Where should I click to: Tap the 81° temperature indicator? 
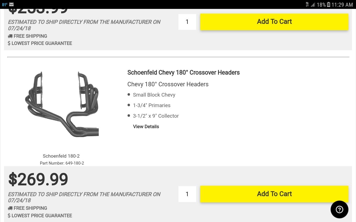coord(4,4)
